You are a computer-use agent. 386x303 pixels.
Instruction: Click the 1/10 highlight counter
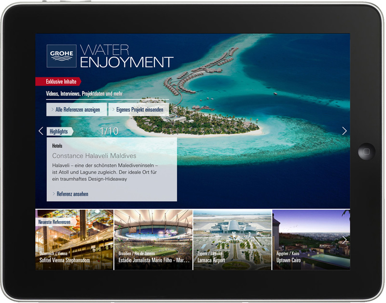pyautogui.click(x=109, y=131)
